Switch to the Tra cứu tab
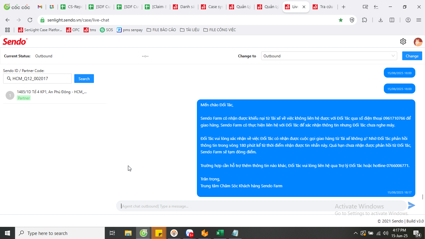 click(x=323, y=7)
